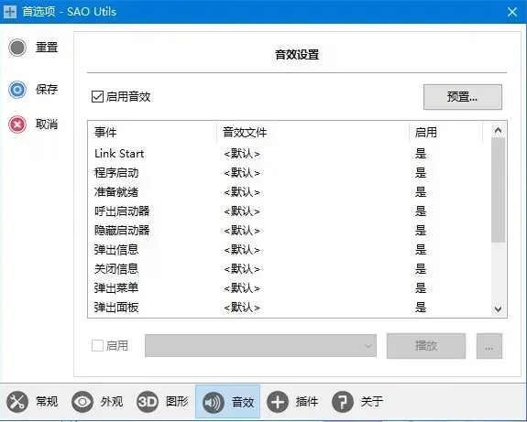Select the 隐藏启动器 event row
Screen dimensions: 527x422
coord(290,231)
